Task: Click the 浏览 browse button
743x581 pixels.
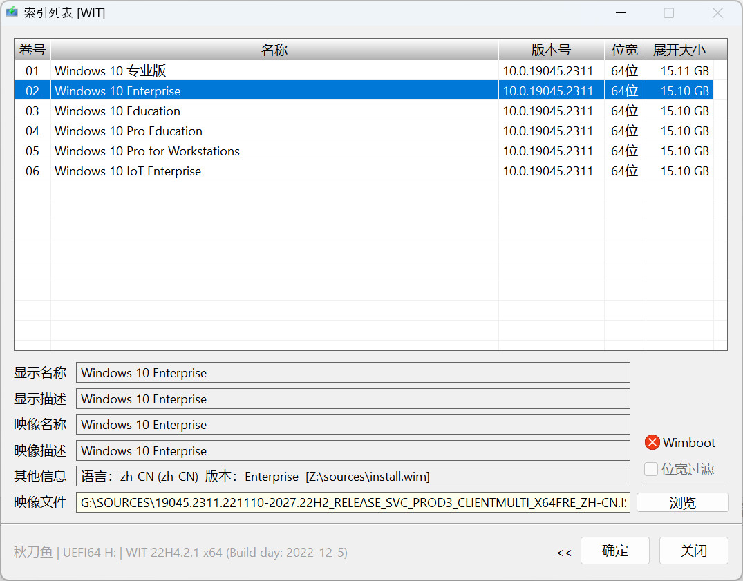Action: click(x=682, y=502)
